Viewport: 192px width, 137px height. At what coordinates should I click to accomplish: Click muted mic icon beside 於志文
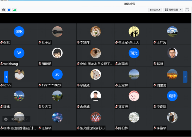pyautogui.click(x=40, y=107)
